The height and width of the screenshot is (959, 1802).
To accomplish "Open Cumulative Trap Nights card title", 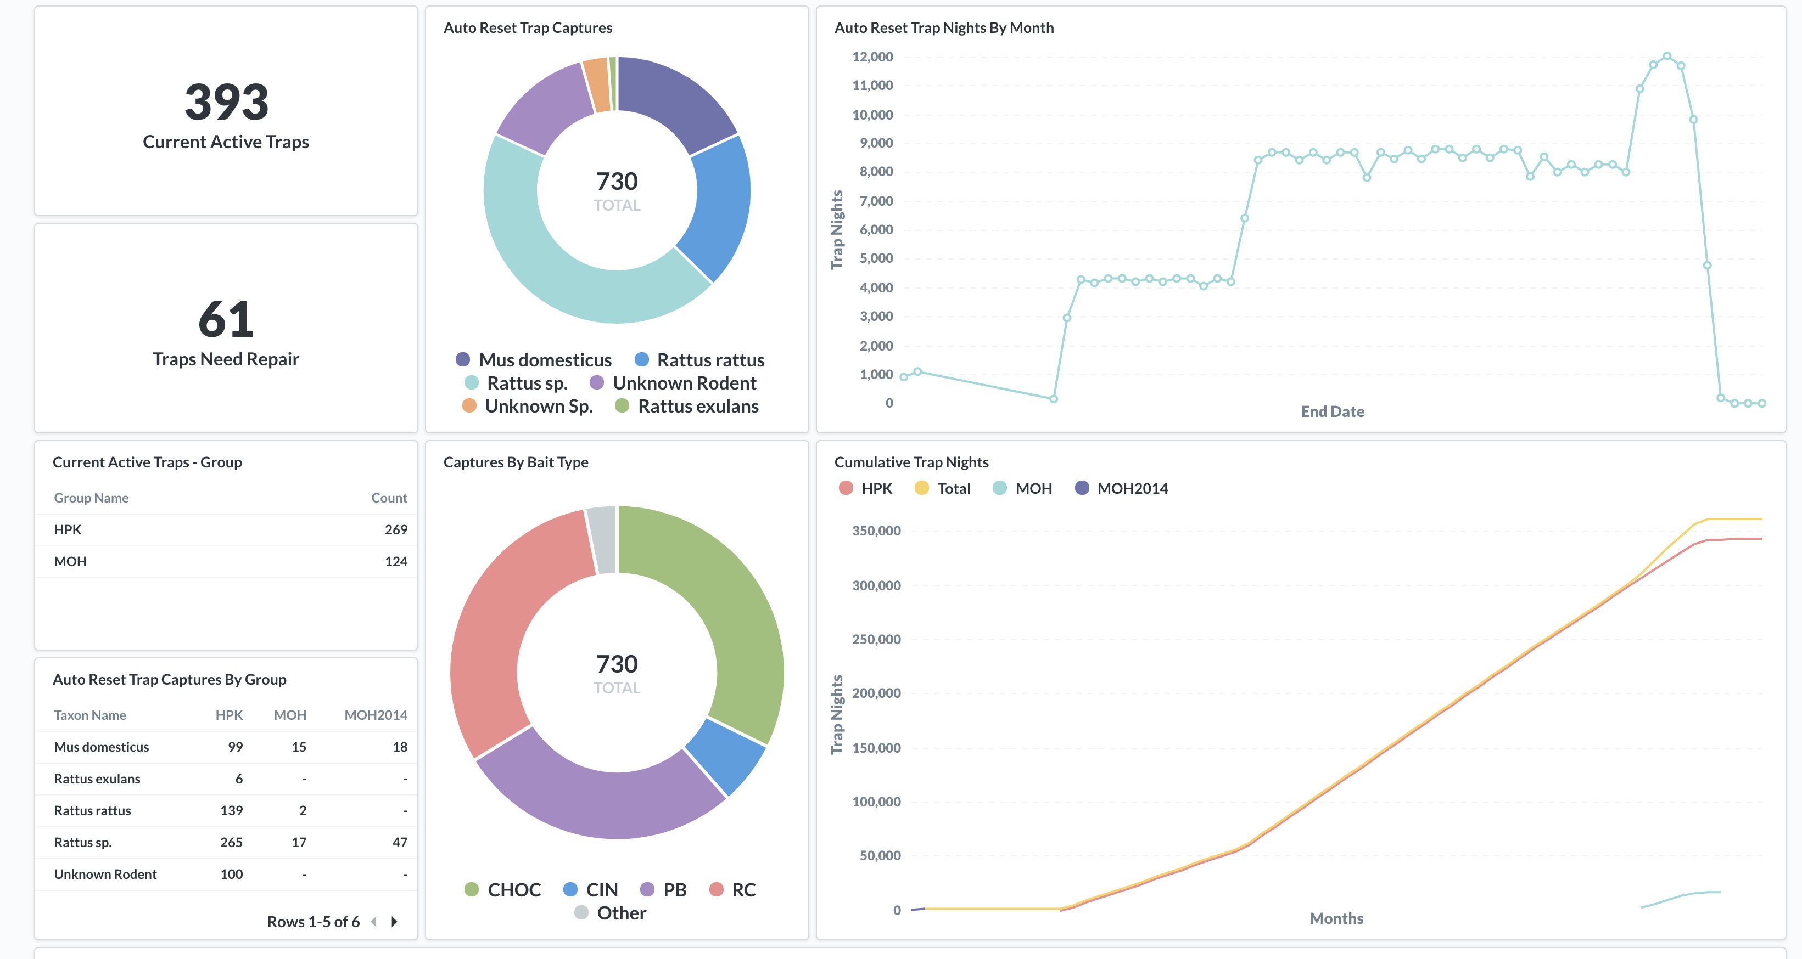I will [x=911, y=462].
